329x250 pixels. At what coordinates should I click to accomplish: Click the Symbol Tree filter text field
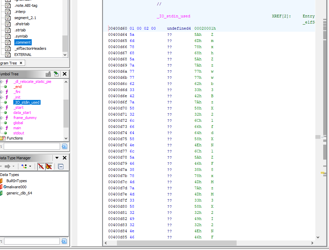pyautogui.click(x=31, y=146)
